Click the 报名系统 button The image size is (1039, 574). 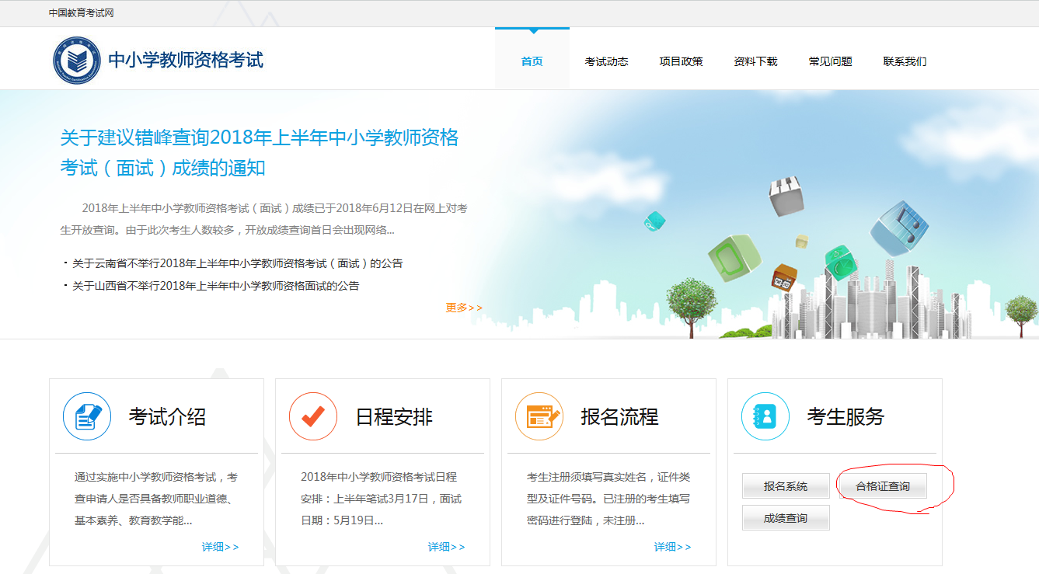pyautogui.click(x=786, y=486)
